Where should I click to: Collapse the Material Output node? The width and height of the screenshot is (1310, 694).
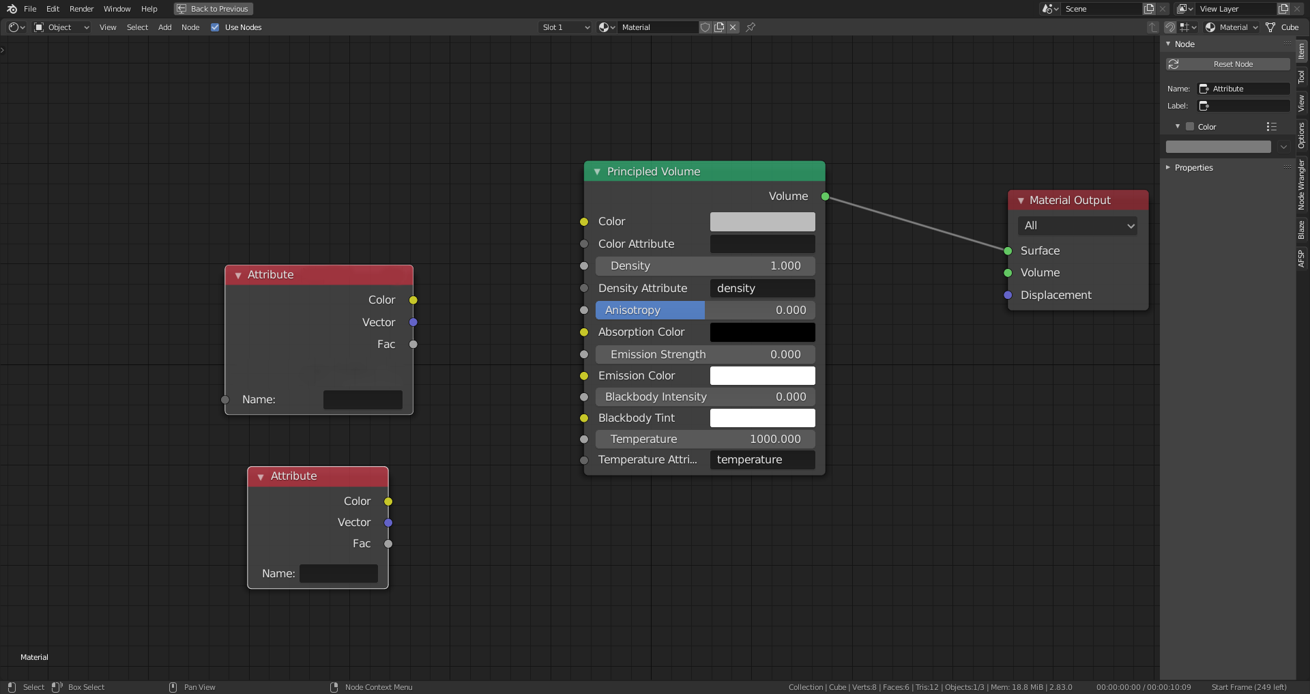[1021, 201]
